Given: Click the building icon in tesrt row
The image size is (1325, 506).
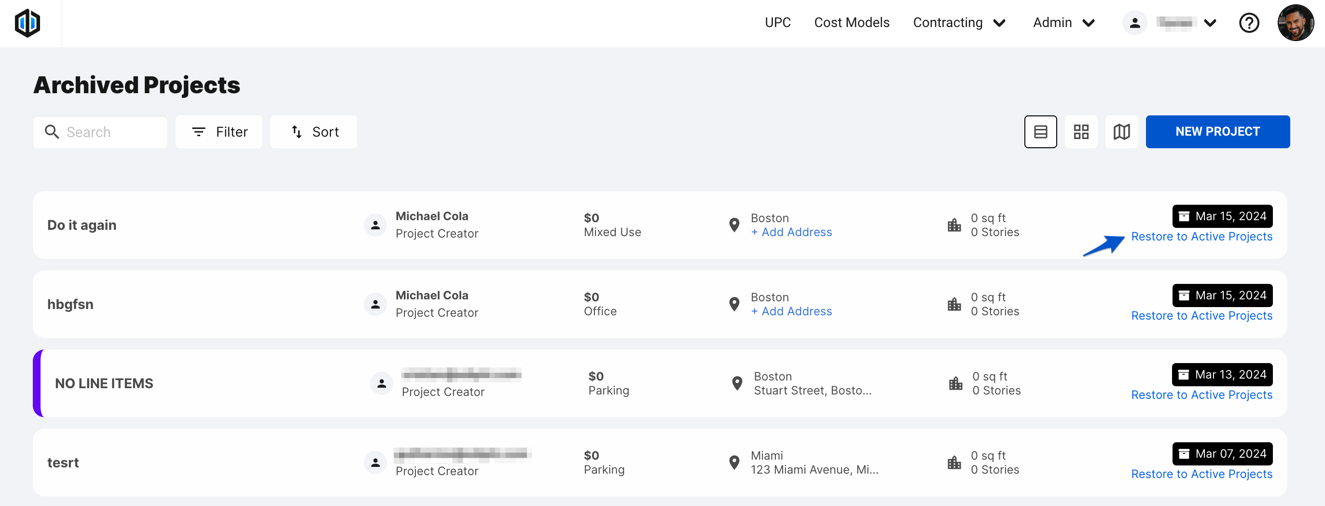Looking at the screenshot, I should (x=954, y=462).
